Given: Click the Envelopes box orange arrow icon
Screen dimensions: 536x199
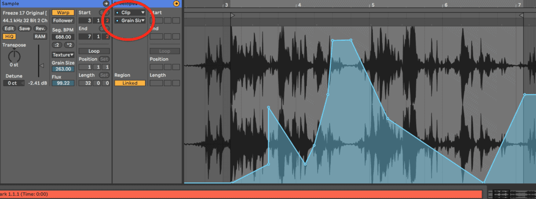Looking at the screenshot, I should (176, 4).
